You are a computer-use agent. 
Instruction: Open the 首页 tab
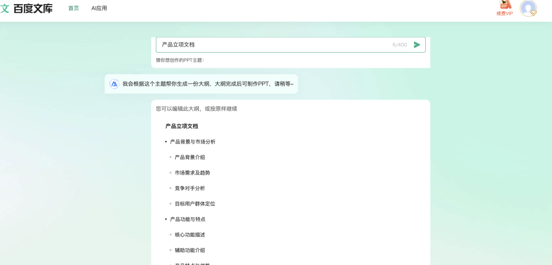coord(74,8)
